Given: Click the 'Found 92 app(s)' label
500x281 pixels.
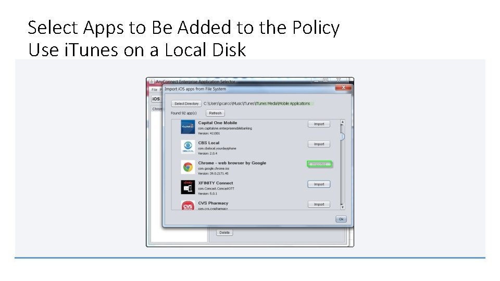Looking at the screenshot, I should [184, 113].
